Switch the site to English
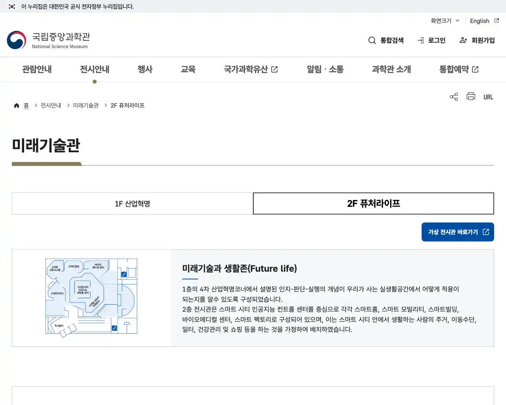 click(x=479, y=21)
